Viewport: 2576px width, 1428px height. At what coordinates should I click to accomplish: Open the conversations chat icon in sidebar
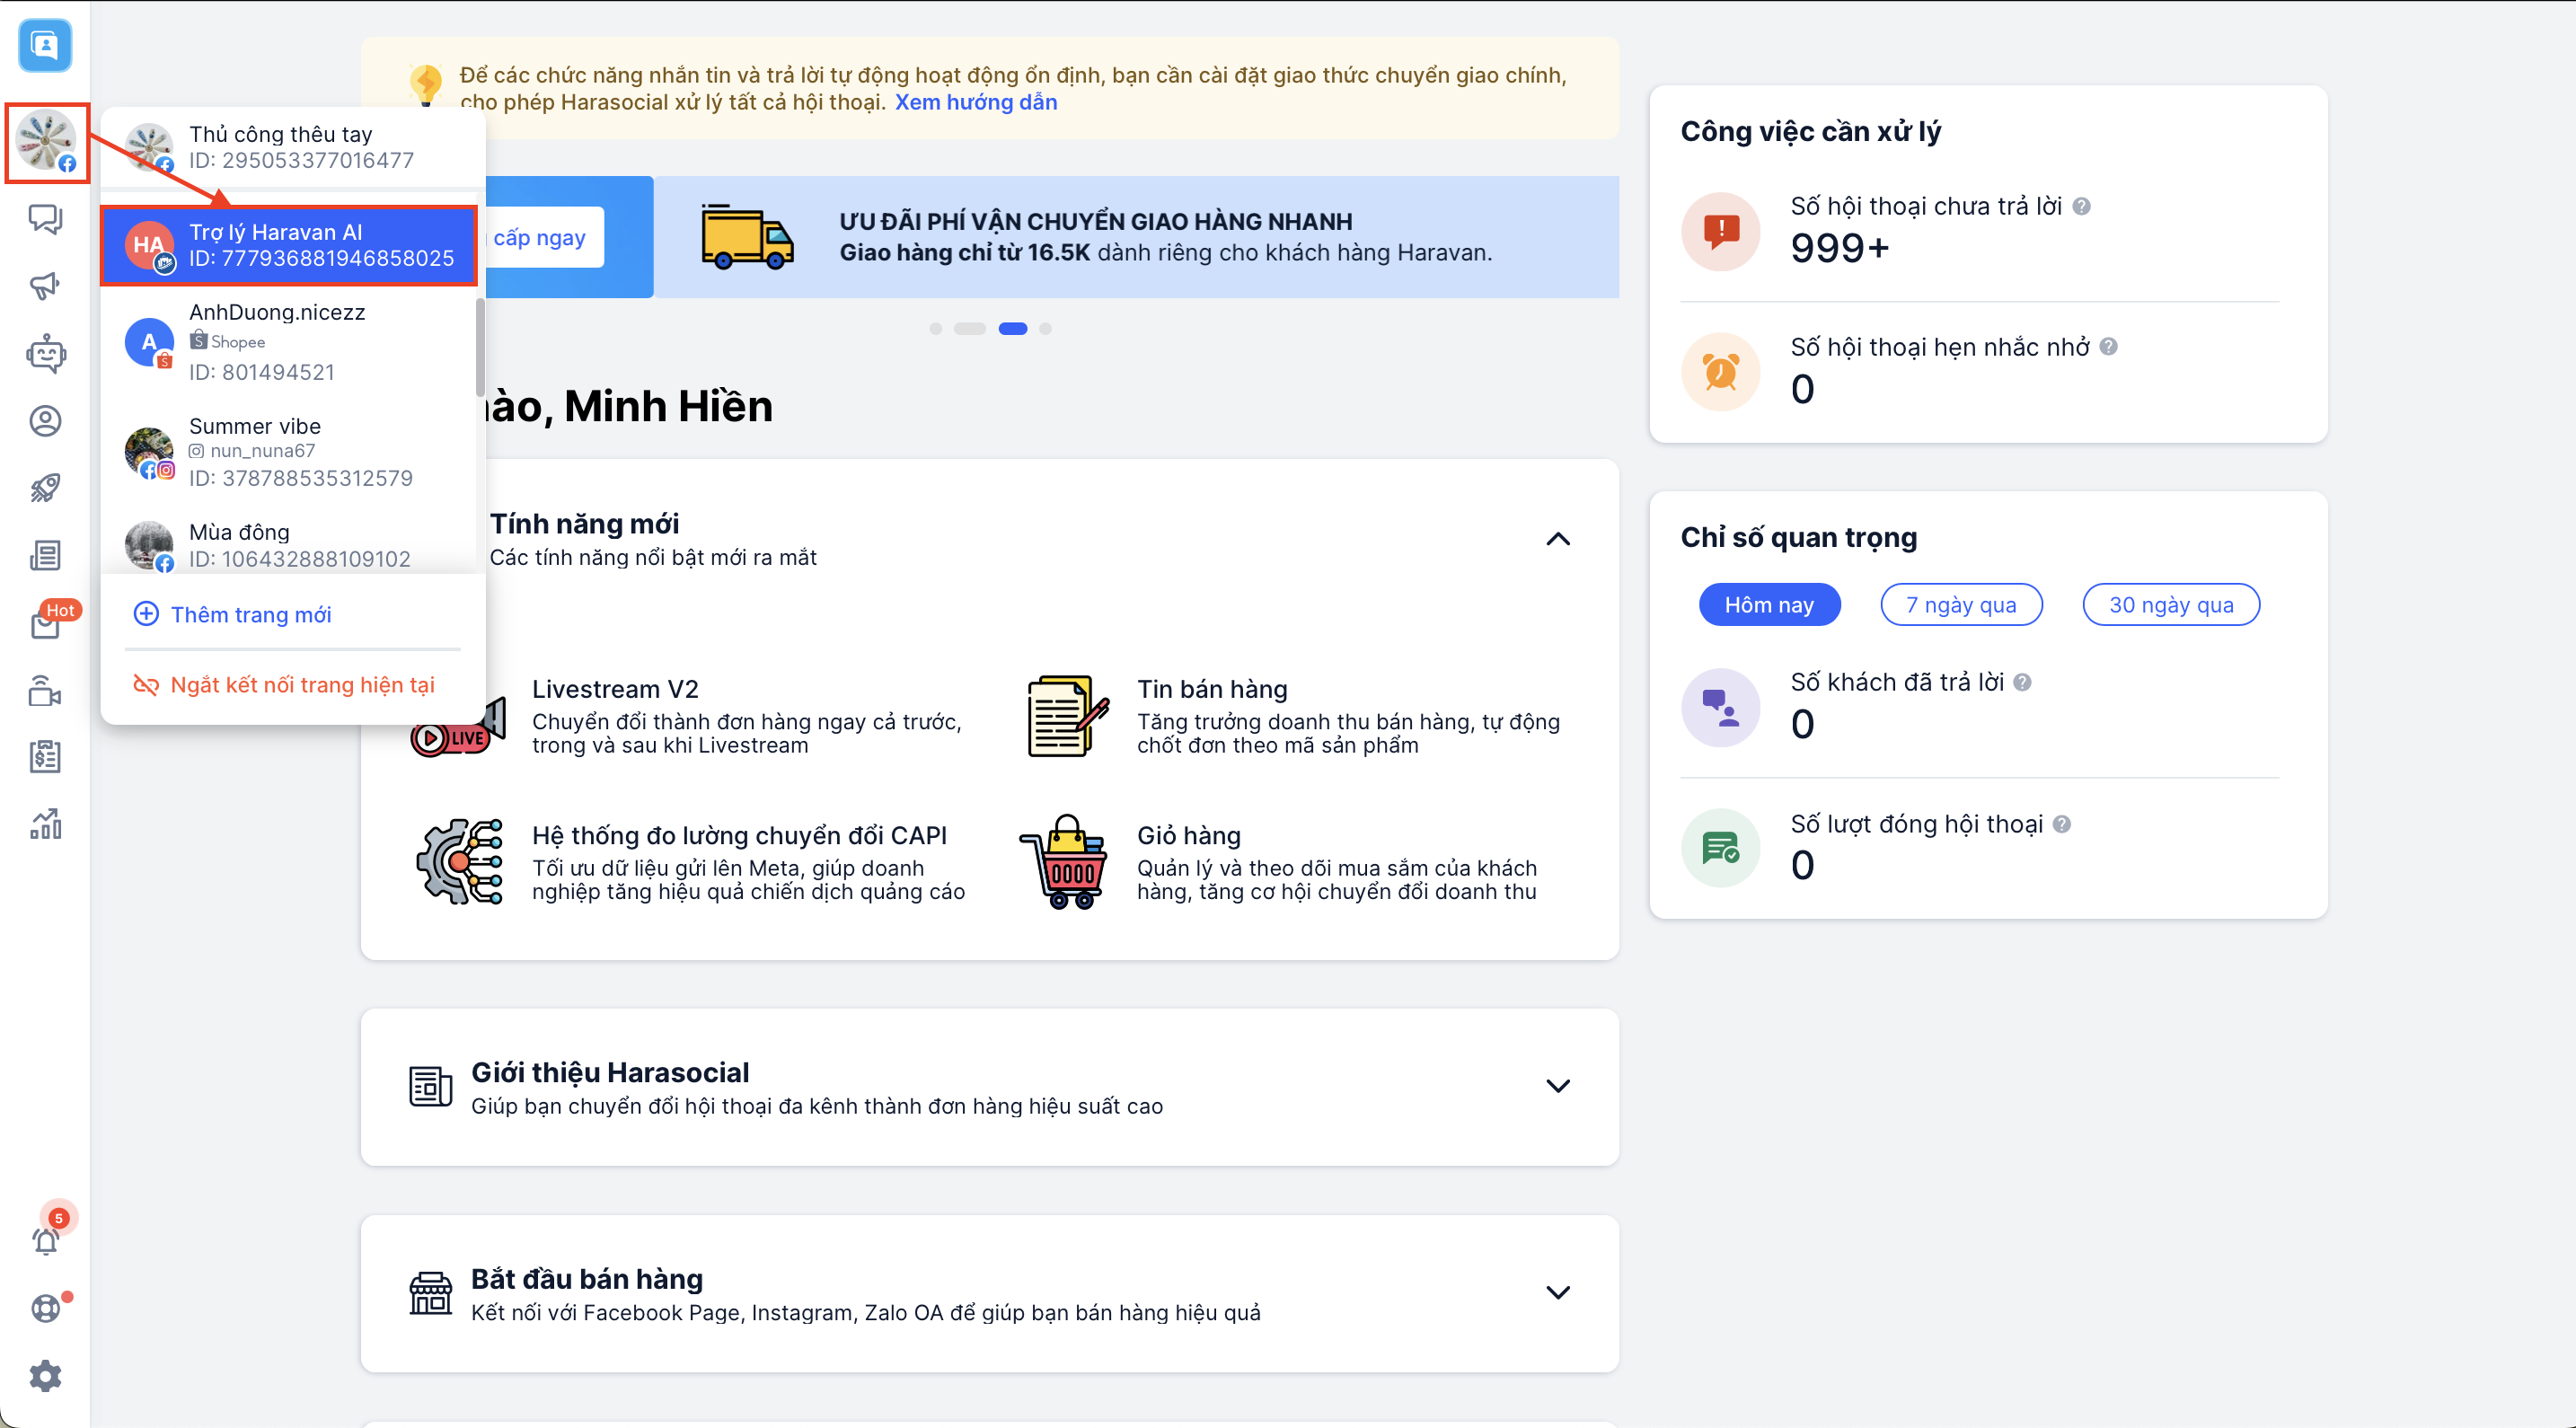click(x=45, y=218)
